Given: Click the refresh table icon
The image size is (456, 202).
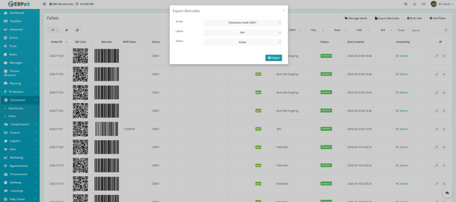Looking at the screenshot, I should click(x=77, y=30).
